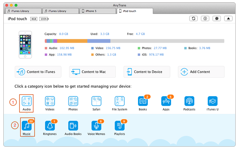
Task: Click the 8GB capacity badge
Action: pos(34,19)
